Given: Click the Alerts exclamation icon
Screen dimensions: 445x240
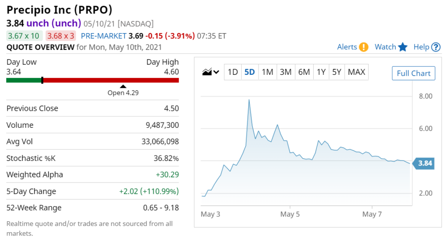Looking at the screenshot, I should tap(364, 47).
